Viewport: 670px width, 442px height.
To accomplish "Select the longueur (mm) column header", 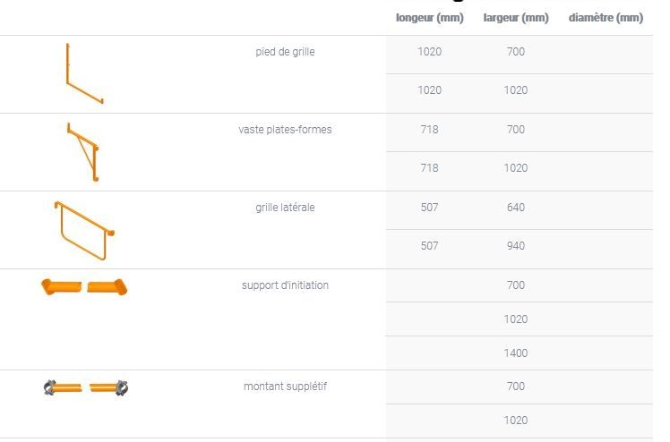I will (430, 18).
